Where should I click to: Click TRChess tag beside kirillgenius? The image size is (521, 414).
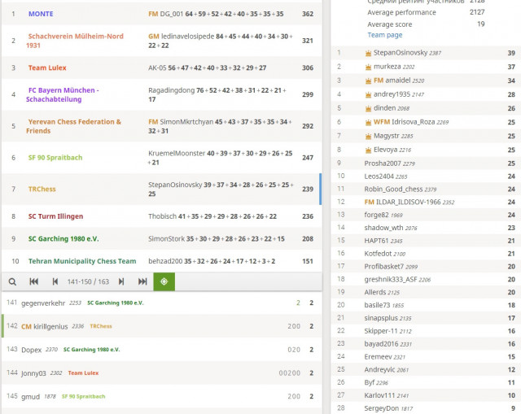pos(101,326)
